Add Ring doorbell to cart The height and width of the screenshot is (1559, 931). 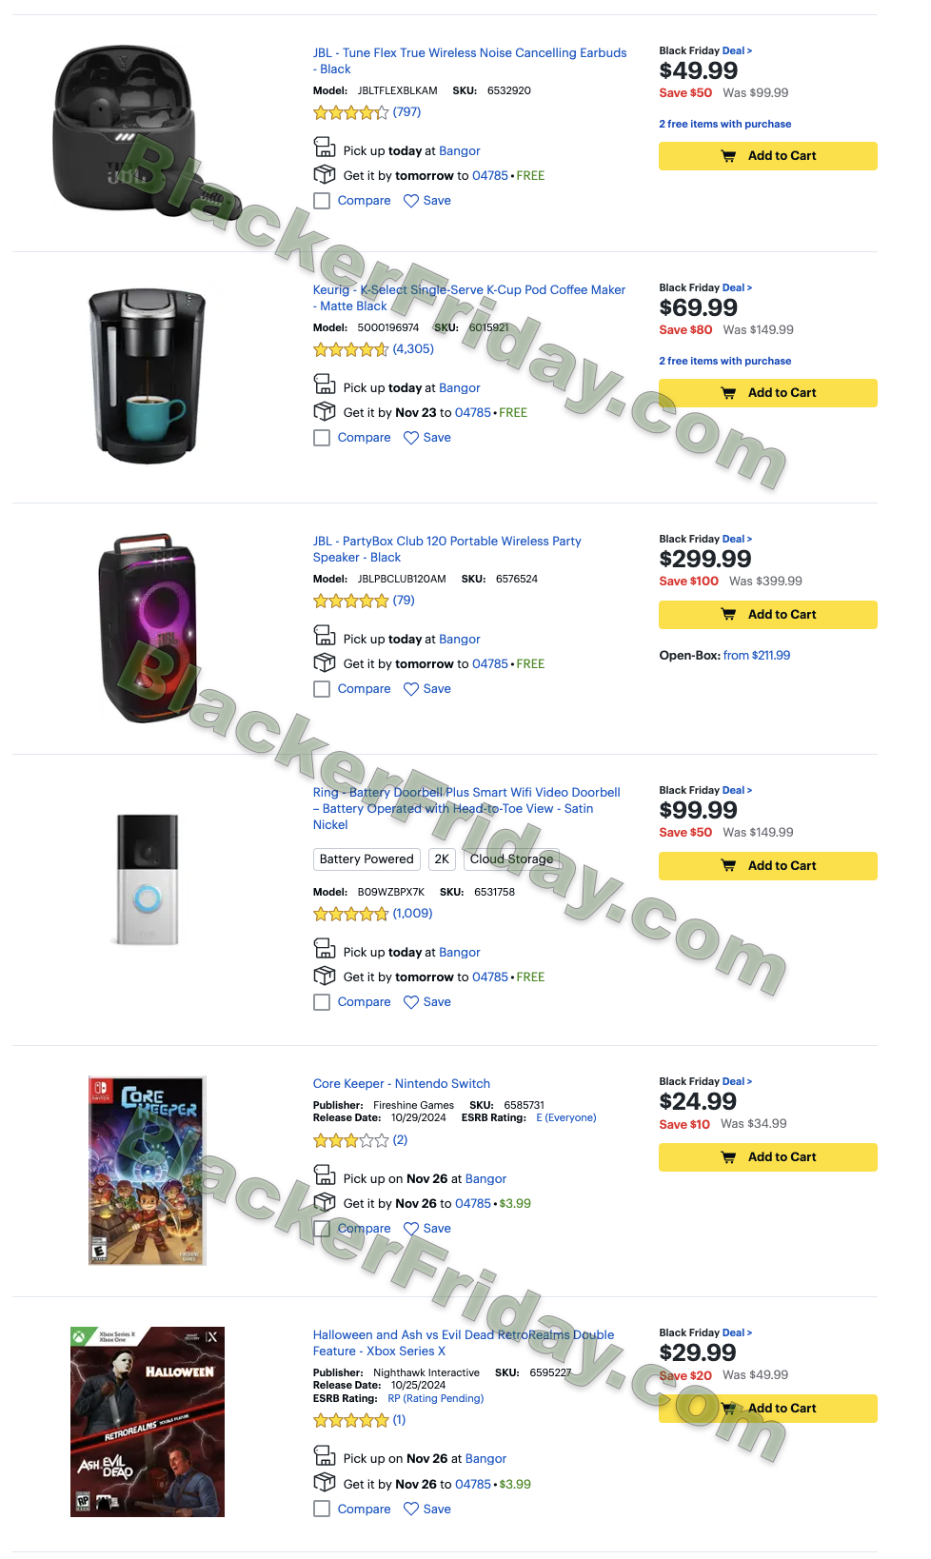pos(767,866)
